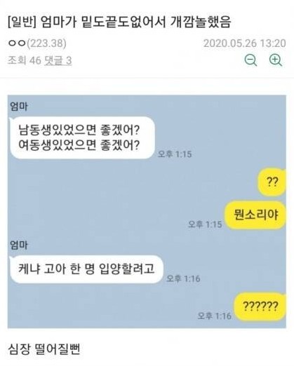Click the post title starting with [일반]
This screenshot has height=366, width=294.
point(119,22)
